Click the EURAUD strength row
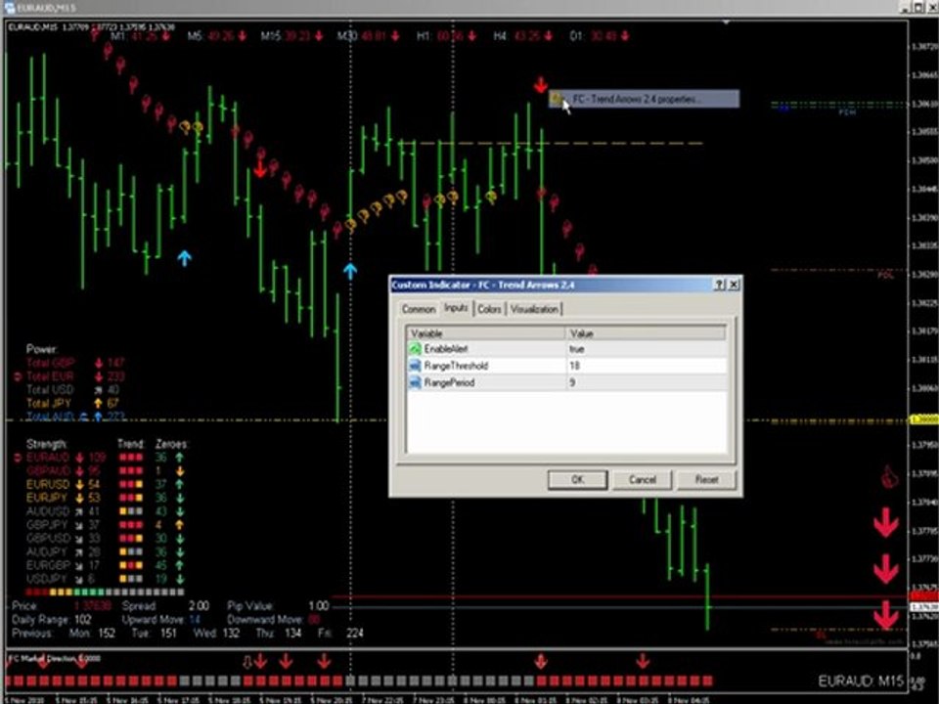 click(x=102, y=458)
